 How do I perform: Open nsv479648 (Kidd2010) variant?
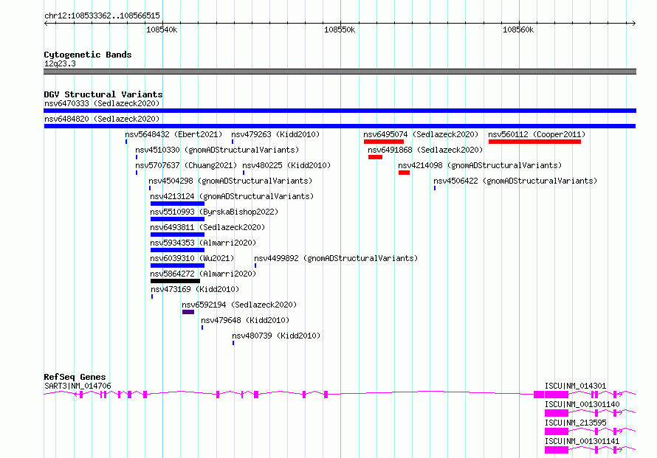click(x=245, y=320)
